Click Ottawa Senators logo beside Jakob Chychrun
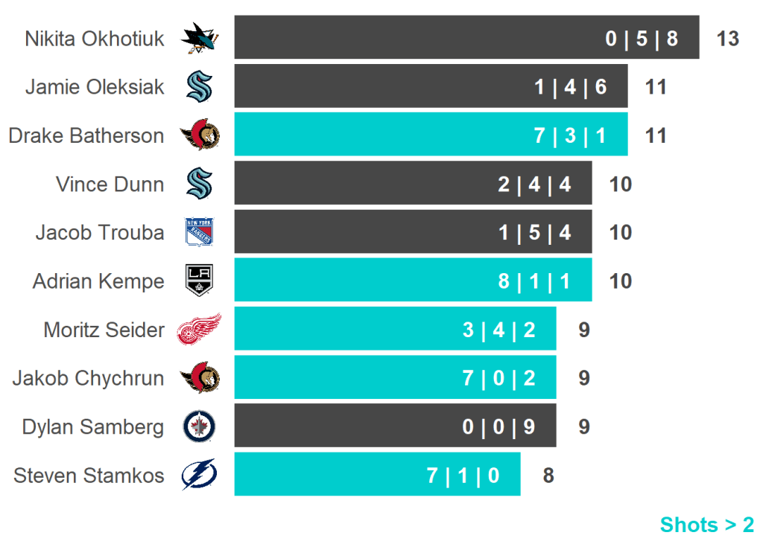 tap(199, 378)
